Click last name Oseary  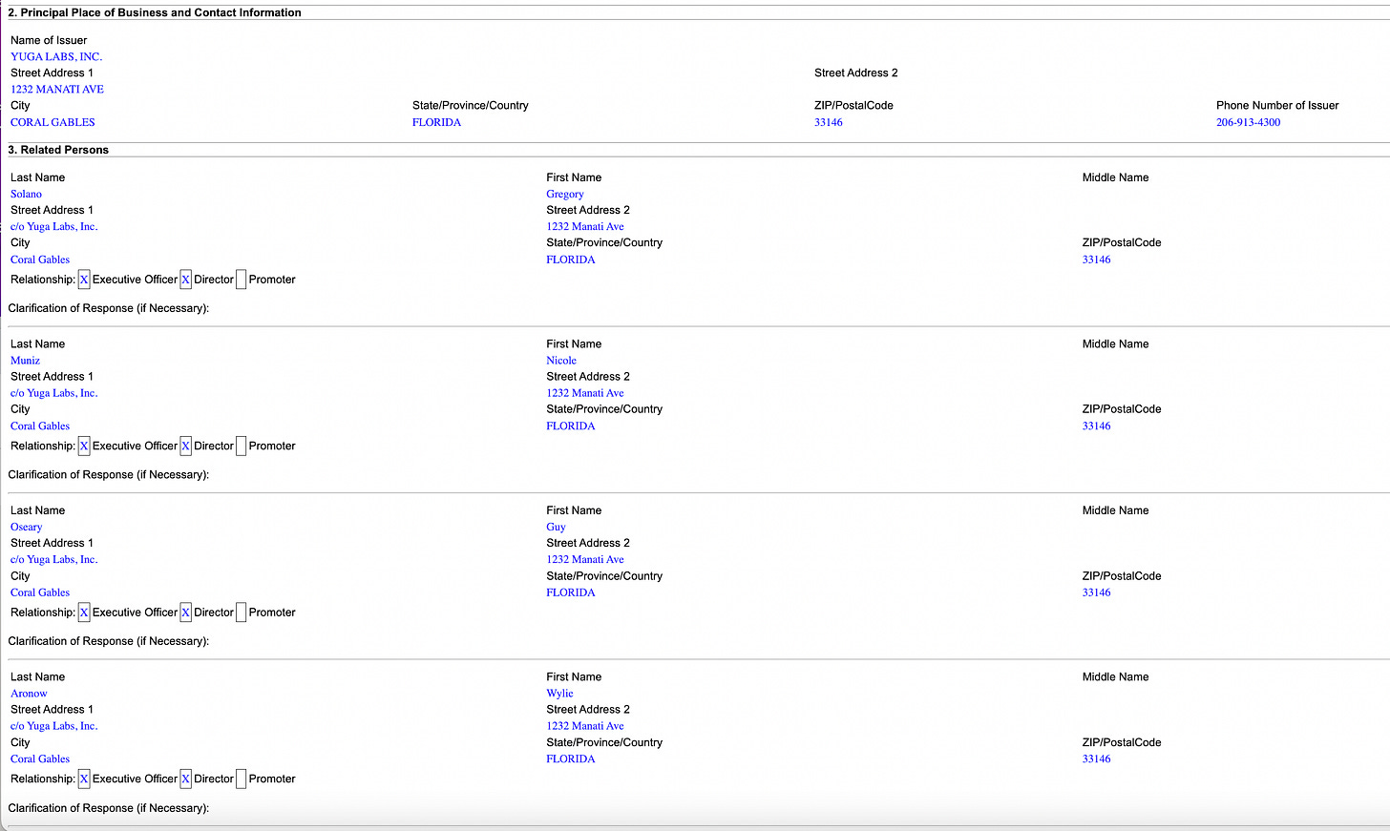tap(27, 527)
